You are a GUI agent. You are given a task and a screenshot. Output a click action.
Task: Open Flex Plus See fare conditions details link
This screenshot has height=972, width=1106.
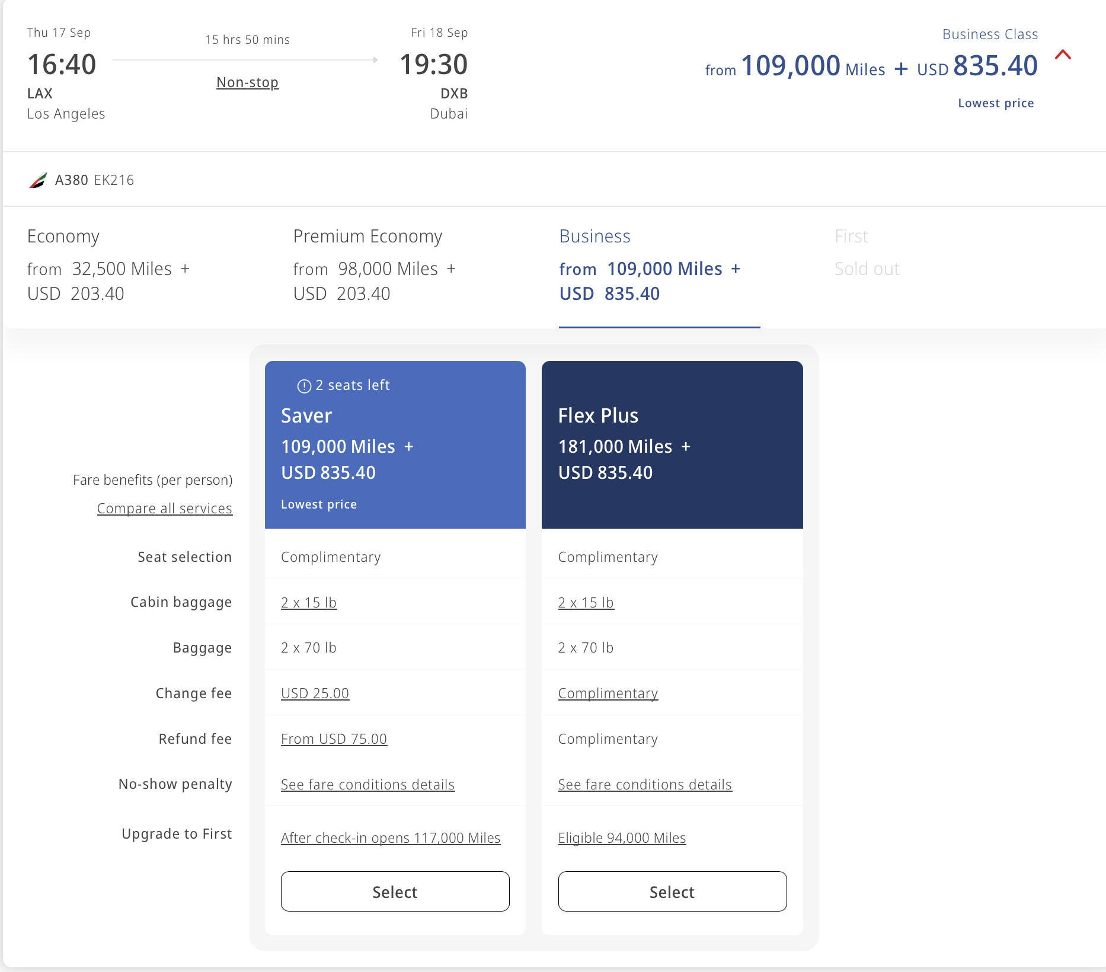[x=645, y=785]
